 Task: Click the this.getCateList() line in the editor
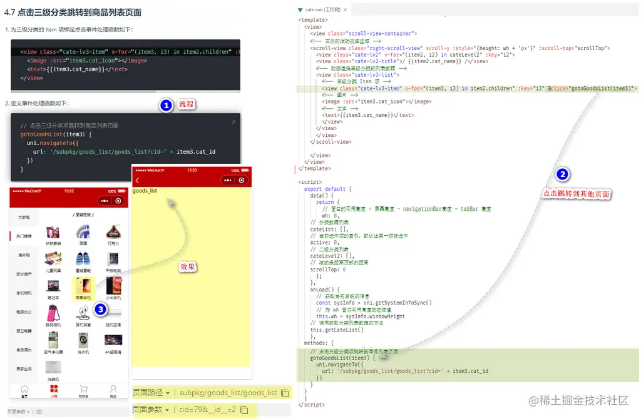pyautogui.click(x=336, y=330)
